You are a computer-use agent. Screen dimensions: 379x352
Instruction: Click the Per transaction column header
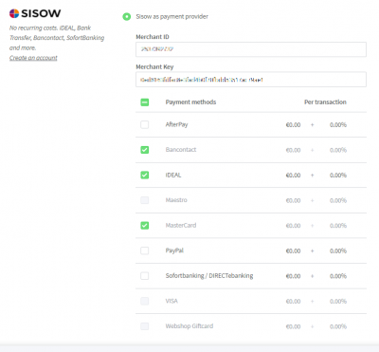point(325,102)
